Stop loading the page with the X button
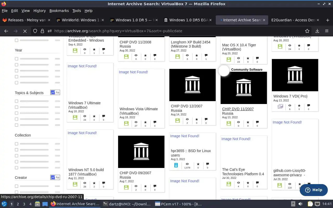The width and height of the screenshot is (333, 208). click(x=25, y=31)
